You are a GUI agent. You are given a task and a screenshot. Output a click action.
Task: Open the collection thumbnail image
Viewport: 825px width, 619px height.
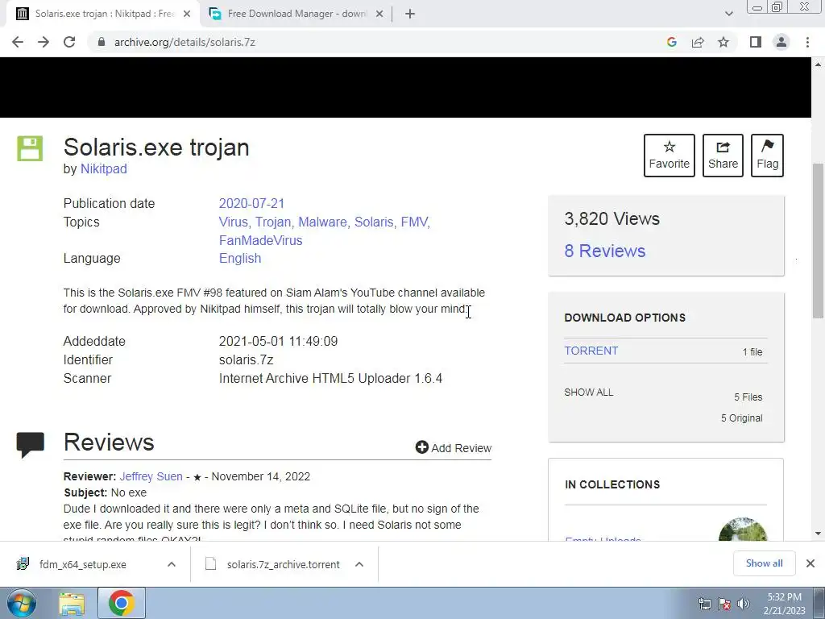click(x=742, y=530)
